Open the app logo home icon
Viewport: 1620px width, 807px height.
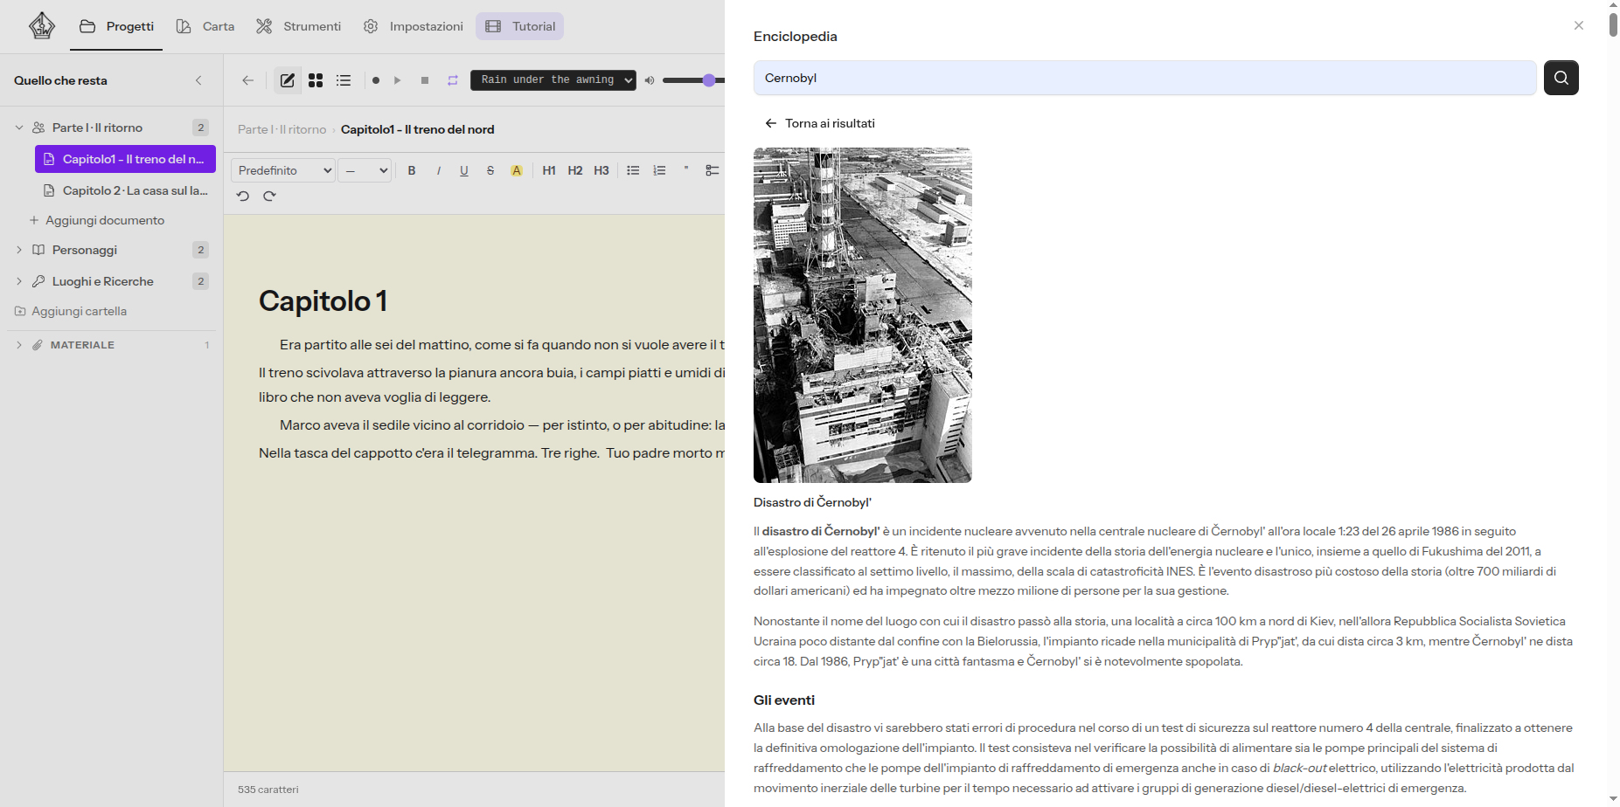coord(41,26)
